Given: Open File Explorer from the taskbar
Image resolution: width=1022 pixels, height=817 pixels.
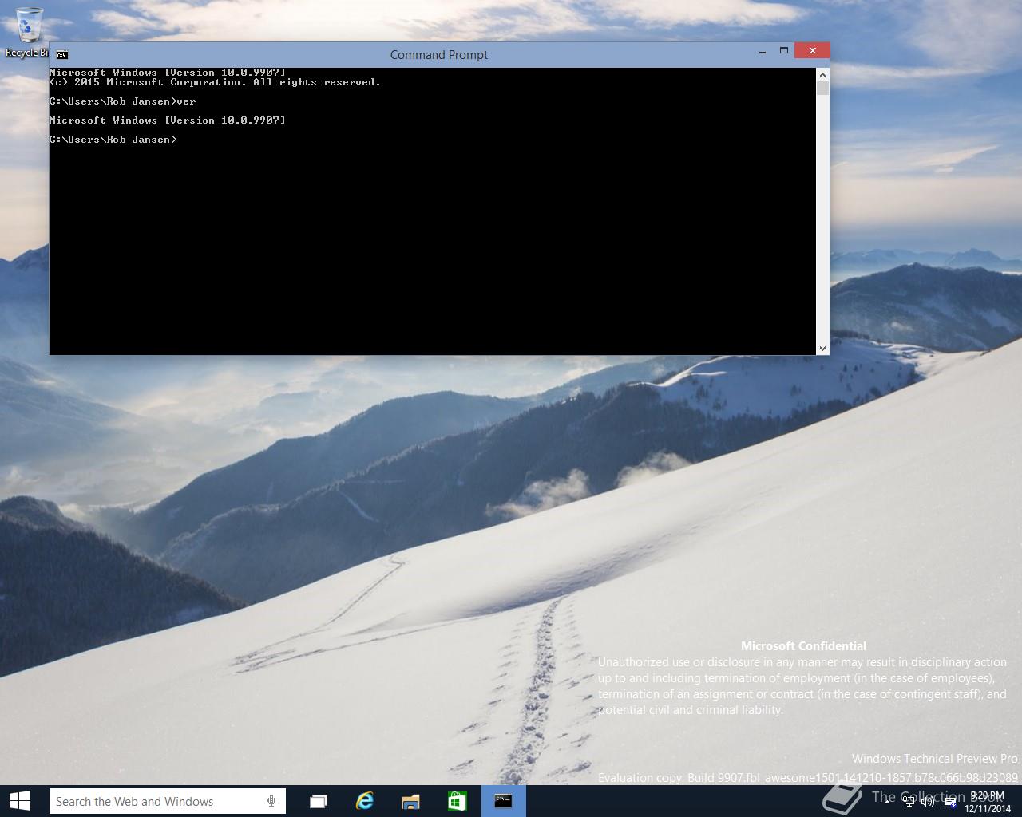Looking at the screenshot, I should pos(411,801).
